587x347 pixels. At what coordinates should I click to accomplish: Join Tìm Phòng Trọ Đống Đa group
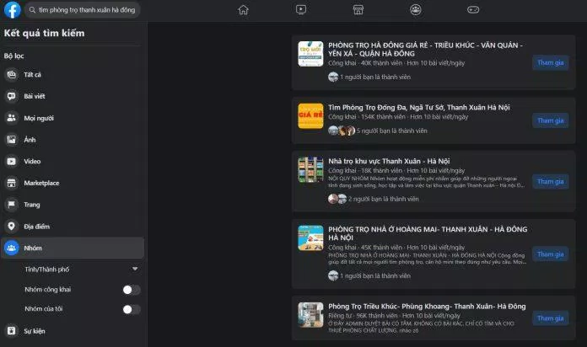550,120
